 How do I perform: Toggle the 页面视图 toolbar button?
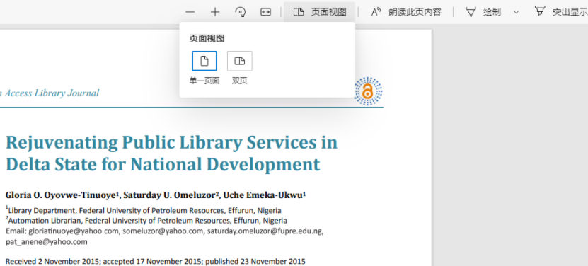coord(320,12)
